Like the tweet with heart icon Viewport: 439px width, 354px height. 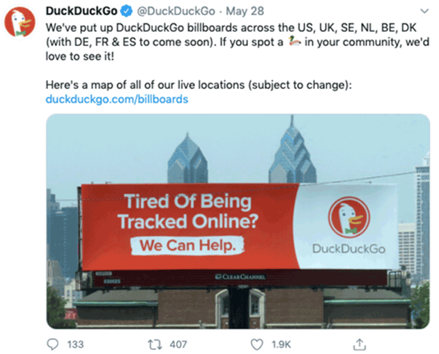coord(256,344)
